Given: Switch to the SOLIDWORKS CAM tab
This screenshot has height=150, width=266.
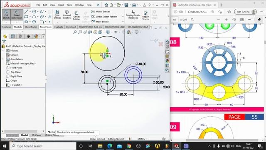Looking at the screenshot, I should (x=138, y=27).
